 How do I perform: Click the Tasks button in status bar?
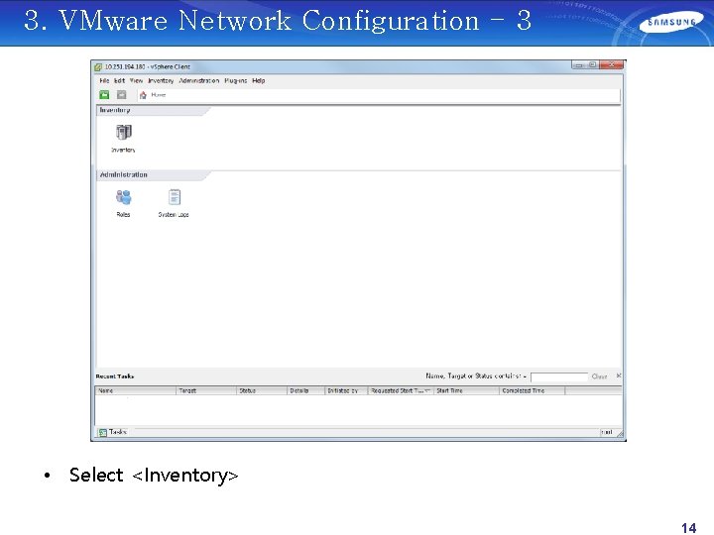(x=113, y=432)
